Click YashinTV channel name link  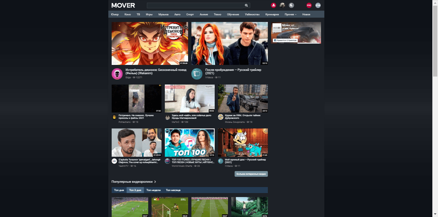pyautogui.click(x=124, y=166)
